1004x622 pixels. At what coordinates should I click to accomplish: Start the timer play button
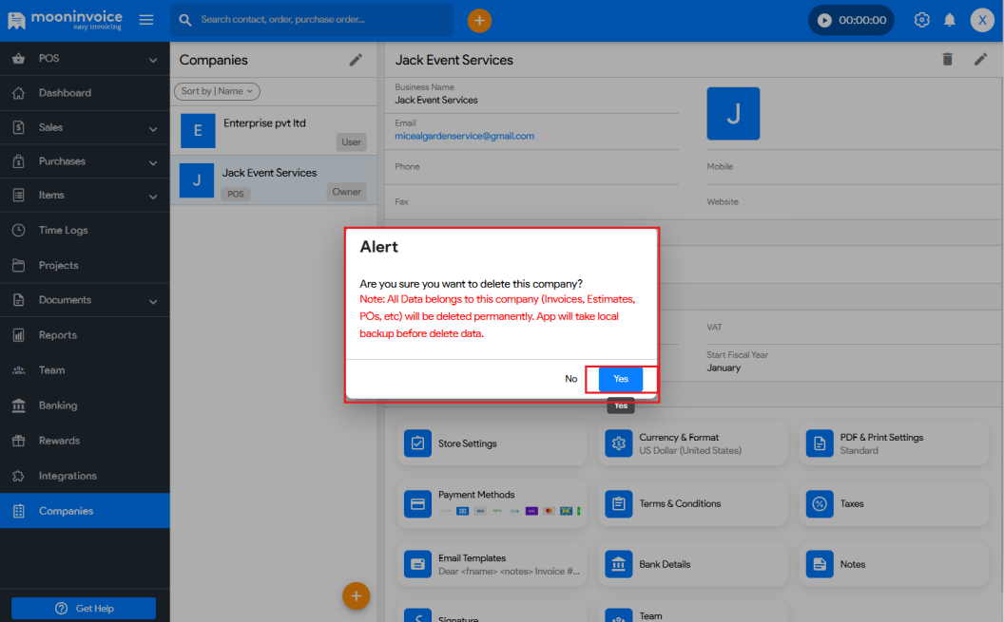tap(824, 20)
